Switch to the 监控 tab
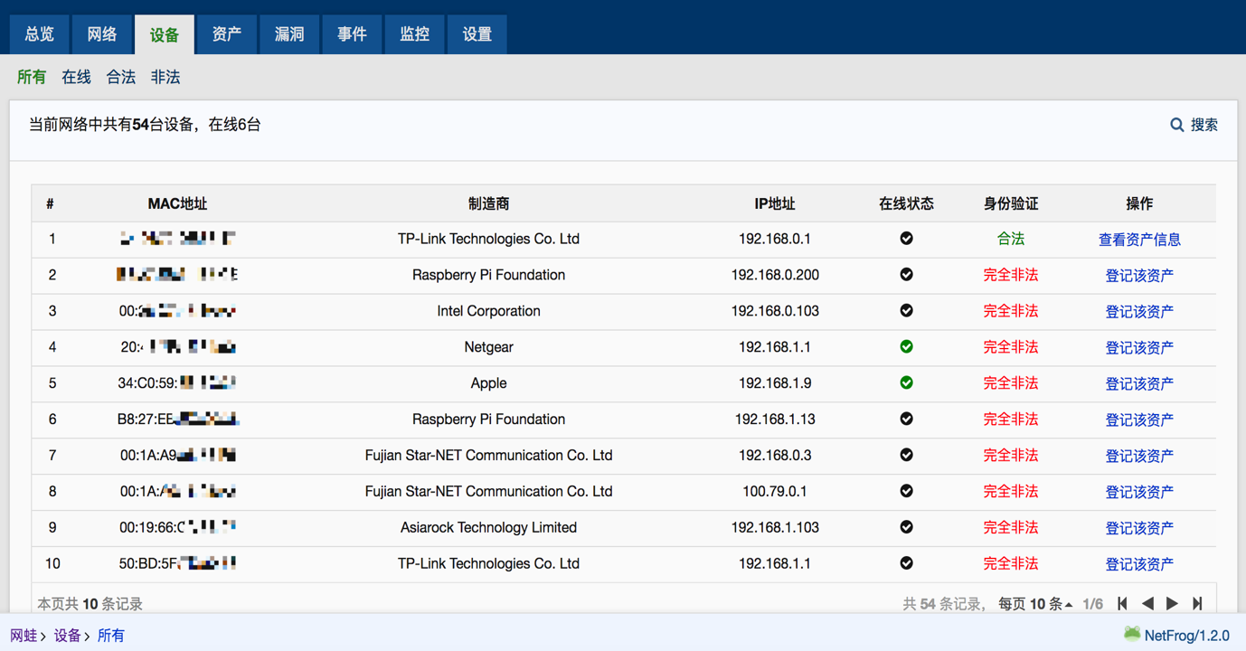This screenshot has height=651, width=1246. coord(414,34)
